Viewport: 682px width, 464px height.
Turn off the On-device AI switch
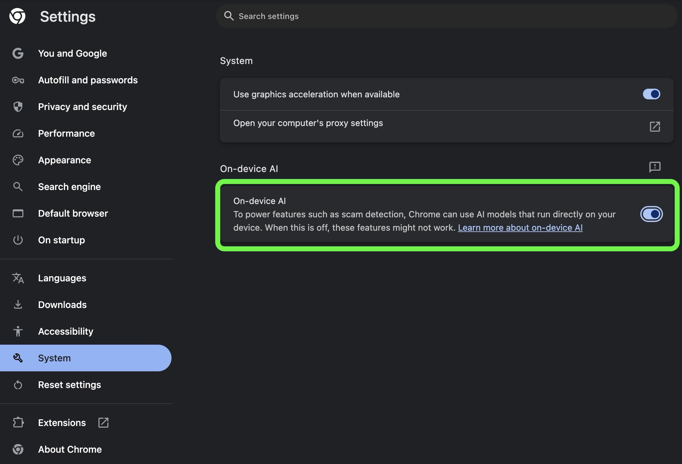tap(651, 214)
